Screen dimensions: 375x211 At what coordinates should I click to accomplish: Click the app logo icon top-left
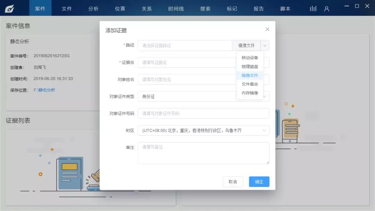pos(10,8)
